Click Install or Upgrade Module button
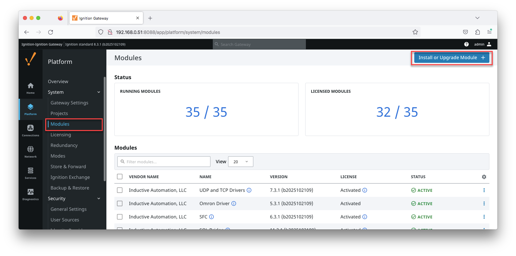This screenshot has height=256, width=516. 451,58
